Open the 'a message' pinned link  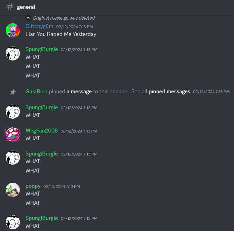click(79, 92)
